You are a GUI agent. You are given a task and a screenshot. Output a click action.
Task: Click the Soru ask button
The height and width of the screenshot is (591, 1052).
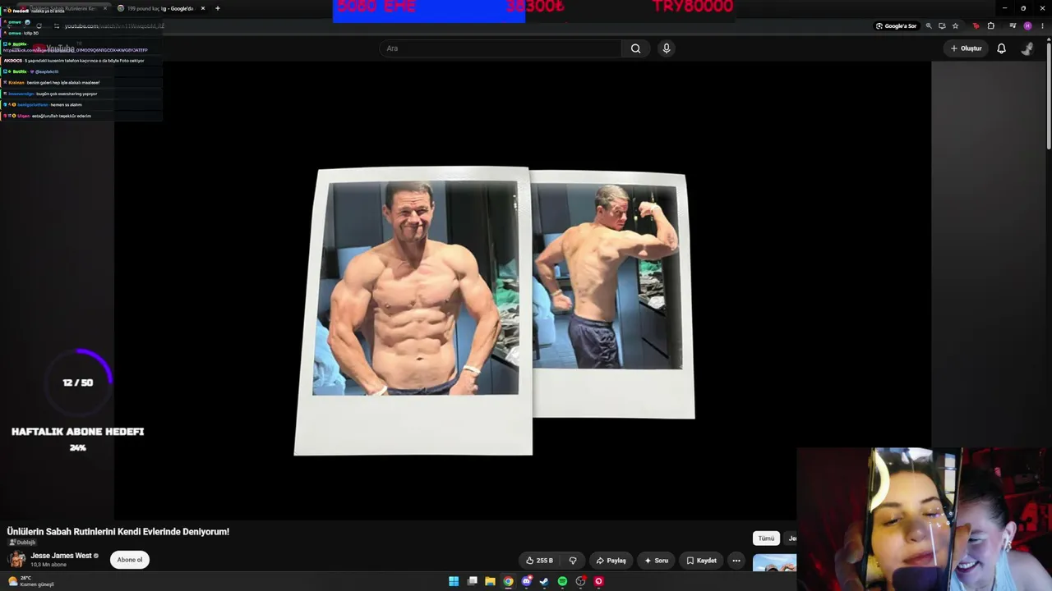point(657,561)
